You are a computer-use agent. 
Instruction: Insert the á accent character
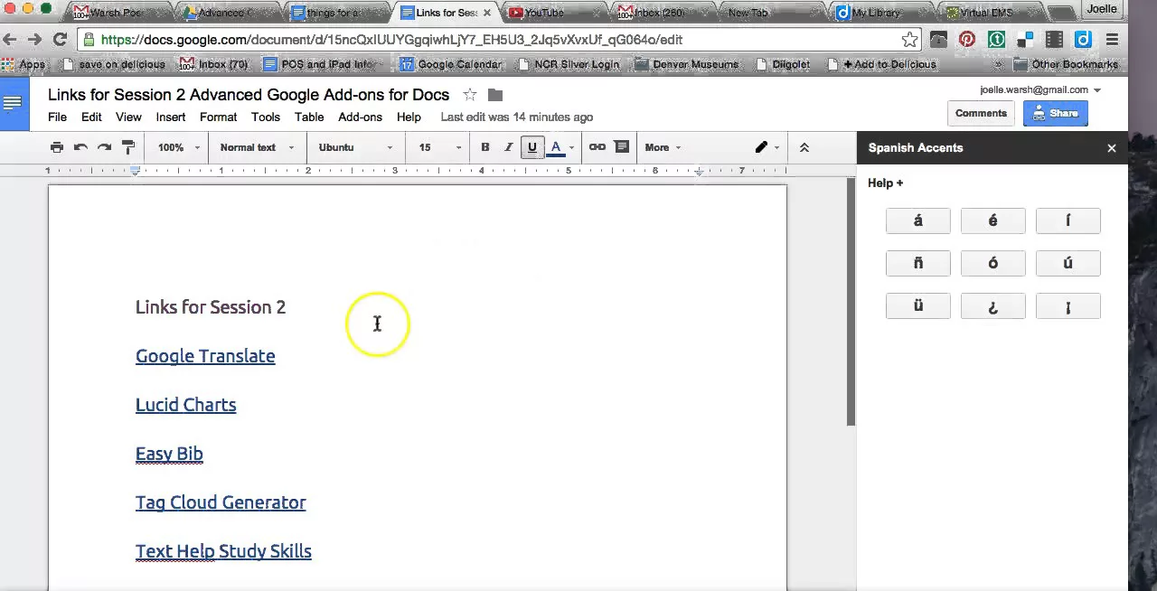click(x=918, y=220)
